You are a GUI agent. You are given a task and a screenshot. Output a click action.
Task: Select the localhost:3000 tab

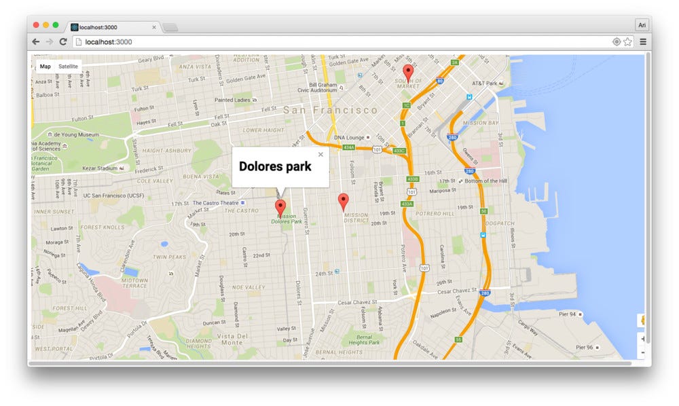tap(113, 27)
